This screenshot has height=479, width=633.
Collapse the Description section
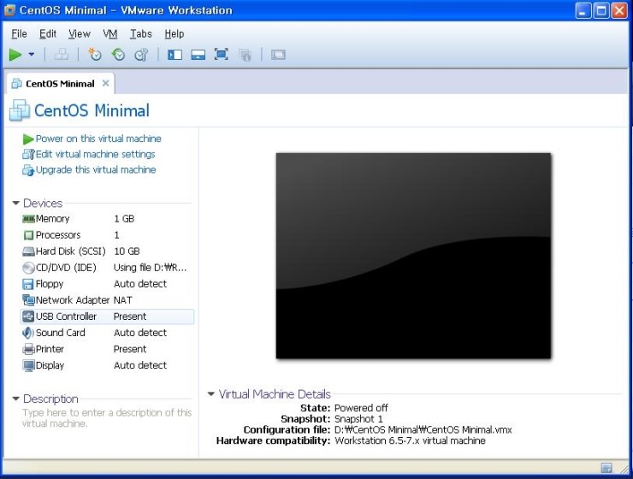16,399
